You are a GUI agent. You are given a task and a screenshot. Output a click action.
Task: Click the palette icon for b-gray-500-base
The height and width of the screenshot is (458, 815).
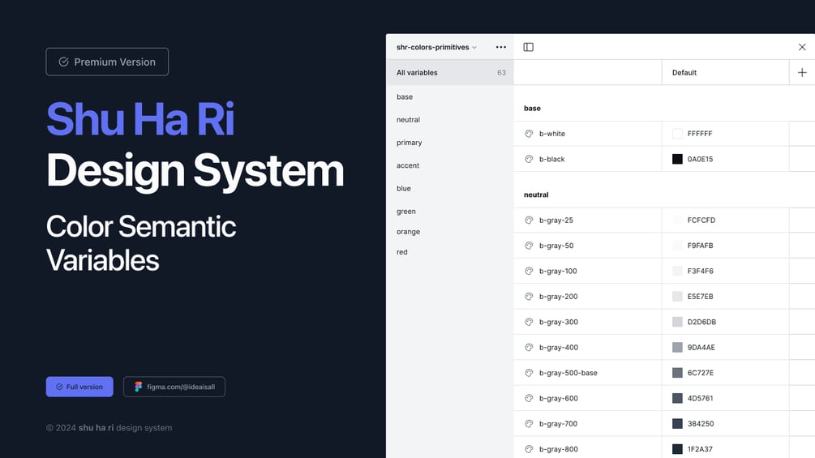click(529, 373)
